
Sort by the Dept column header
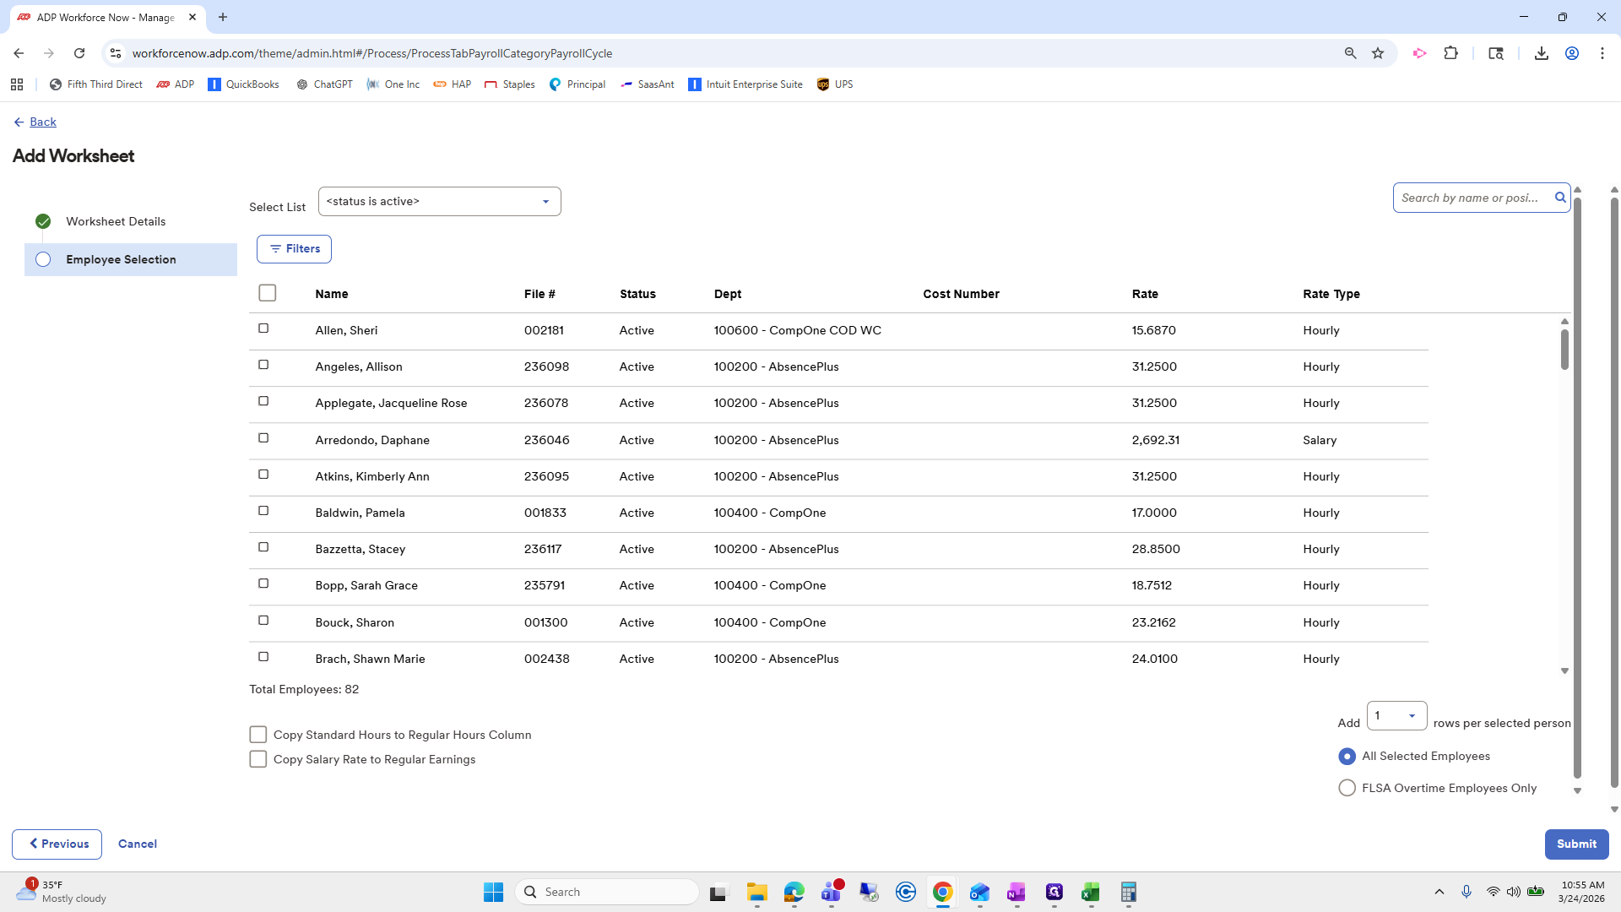(x=728, y=294)
